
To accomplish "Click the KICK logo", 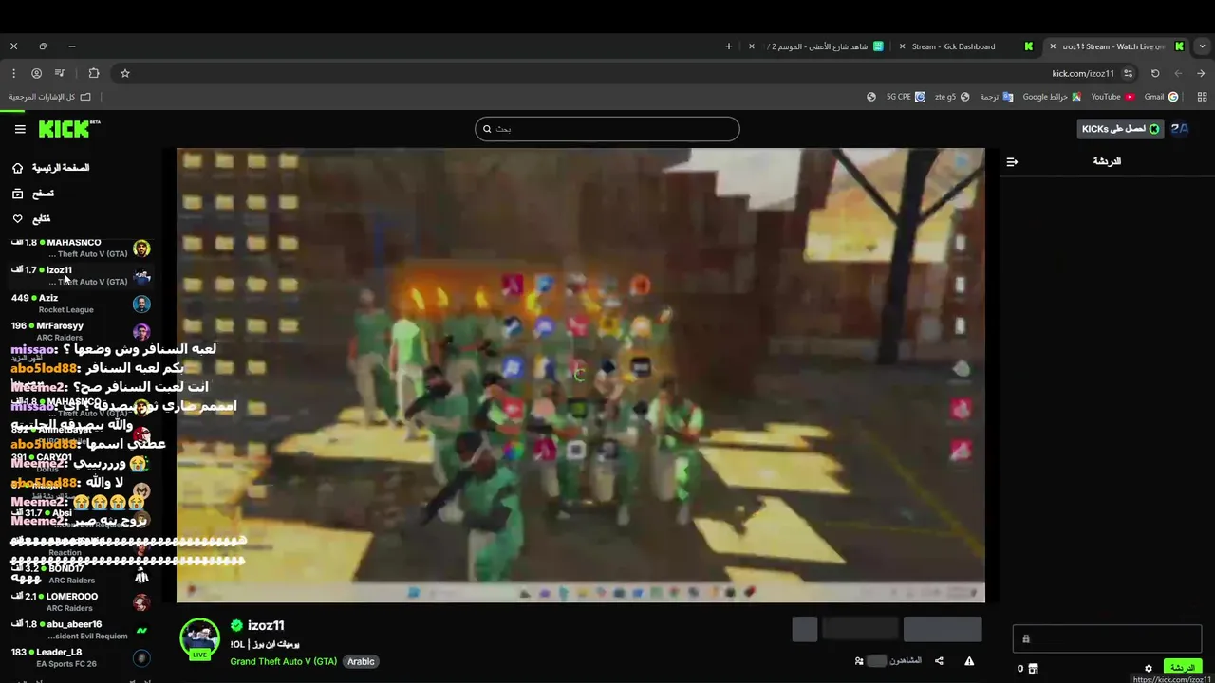I will pos(69,129).
